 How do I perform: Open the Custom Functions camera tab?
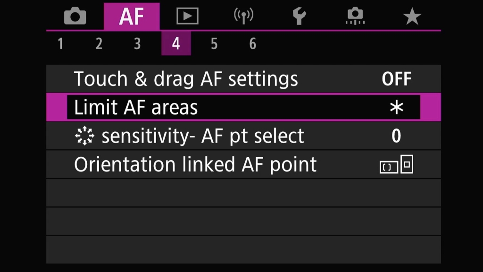tap(355, 16)
